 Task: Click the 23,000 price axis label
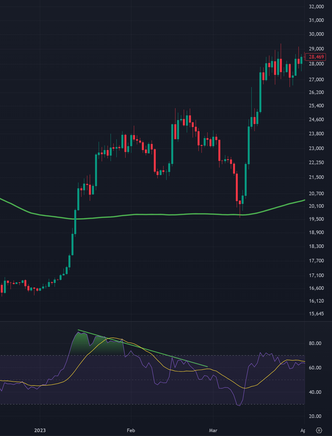click(316, 148)
